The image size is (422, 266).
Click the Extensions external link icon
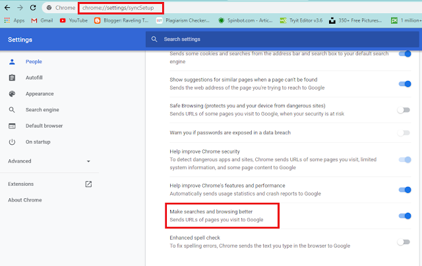click(x=88, y=184)
